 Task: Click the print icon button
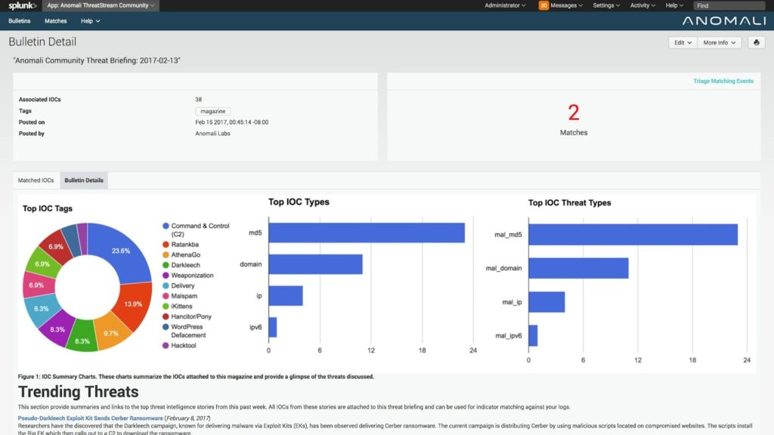click(756, 43)
